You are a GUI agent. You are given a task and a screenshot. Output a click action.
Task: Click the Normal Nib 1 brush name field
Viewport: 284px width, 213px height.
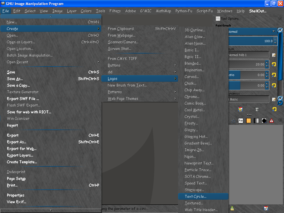(x=249, y=55)
